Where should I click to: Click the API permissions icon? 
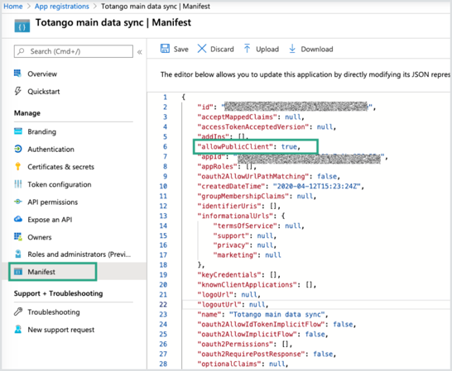coord(18,202)
